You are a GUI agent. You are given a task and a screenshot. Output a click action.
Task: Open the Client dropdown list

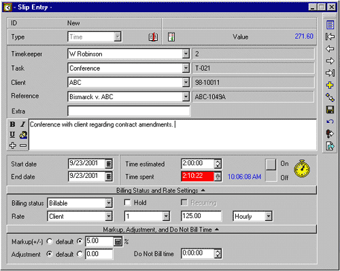click(186, 82)
